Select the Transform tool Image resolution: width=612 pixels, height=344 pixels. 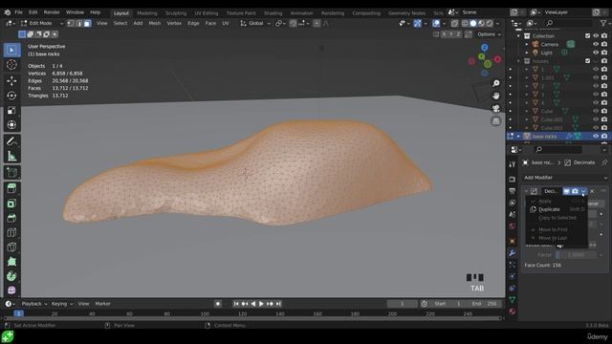pyautogui.click(x=11, y=125)
